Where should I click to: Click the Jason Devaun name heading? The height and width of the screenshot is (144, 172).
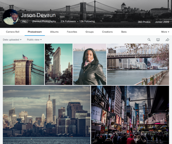pyautogui.click(x=38, y=15)
